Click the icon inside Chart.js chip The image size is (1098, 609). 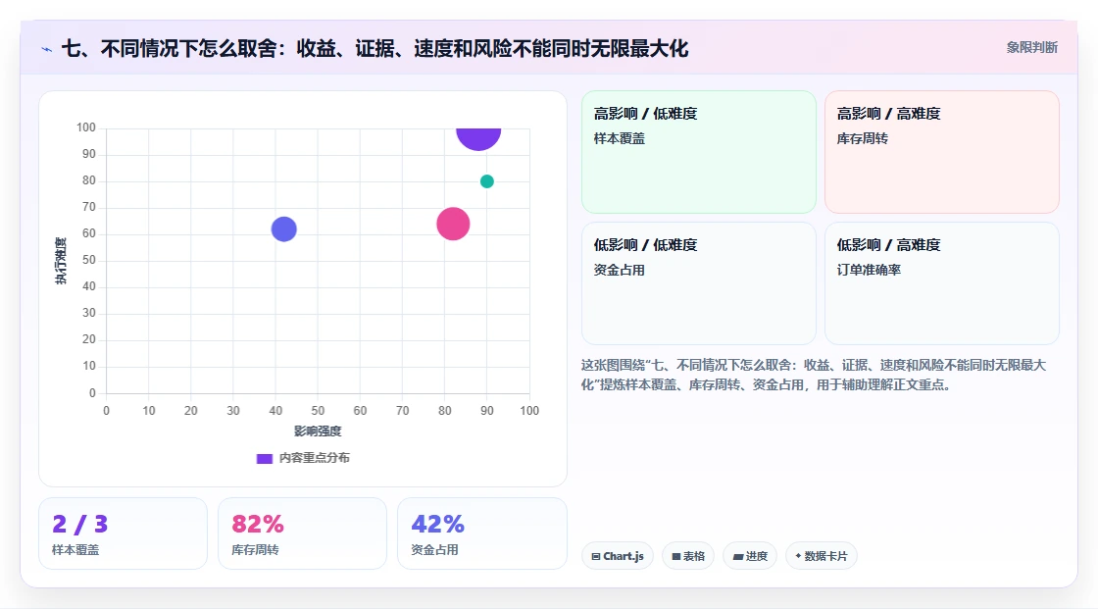coord(596,556)
